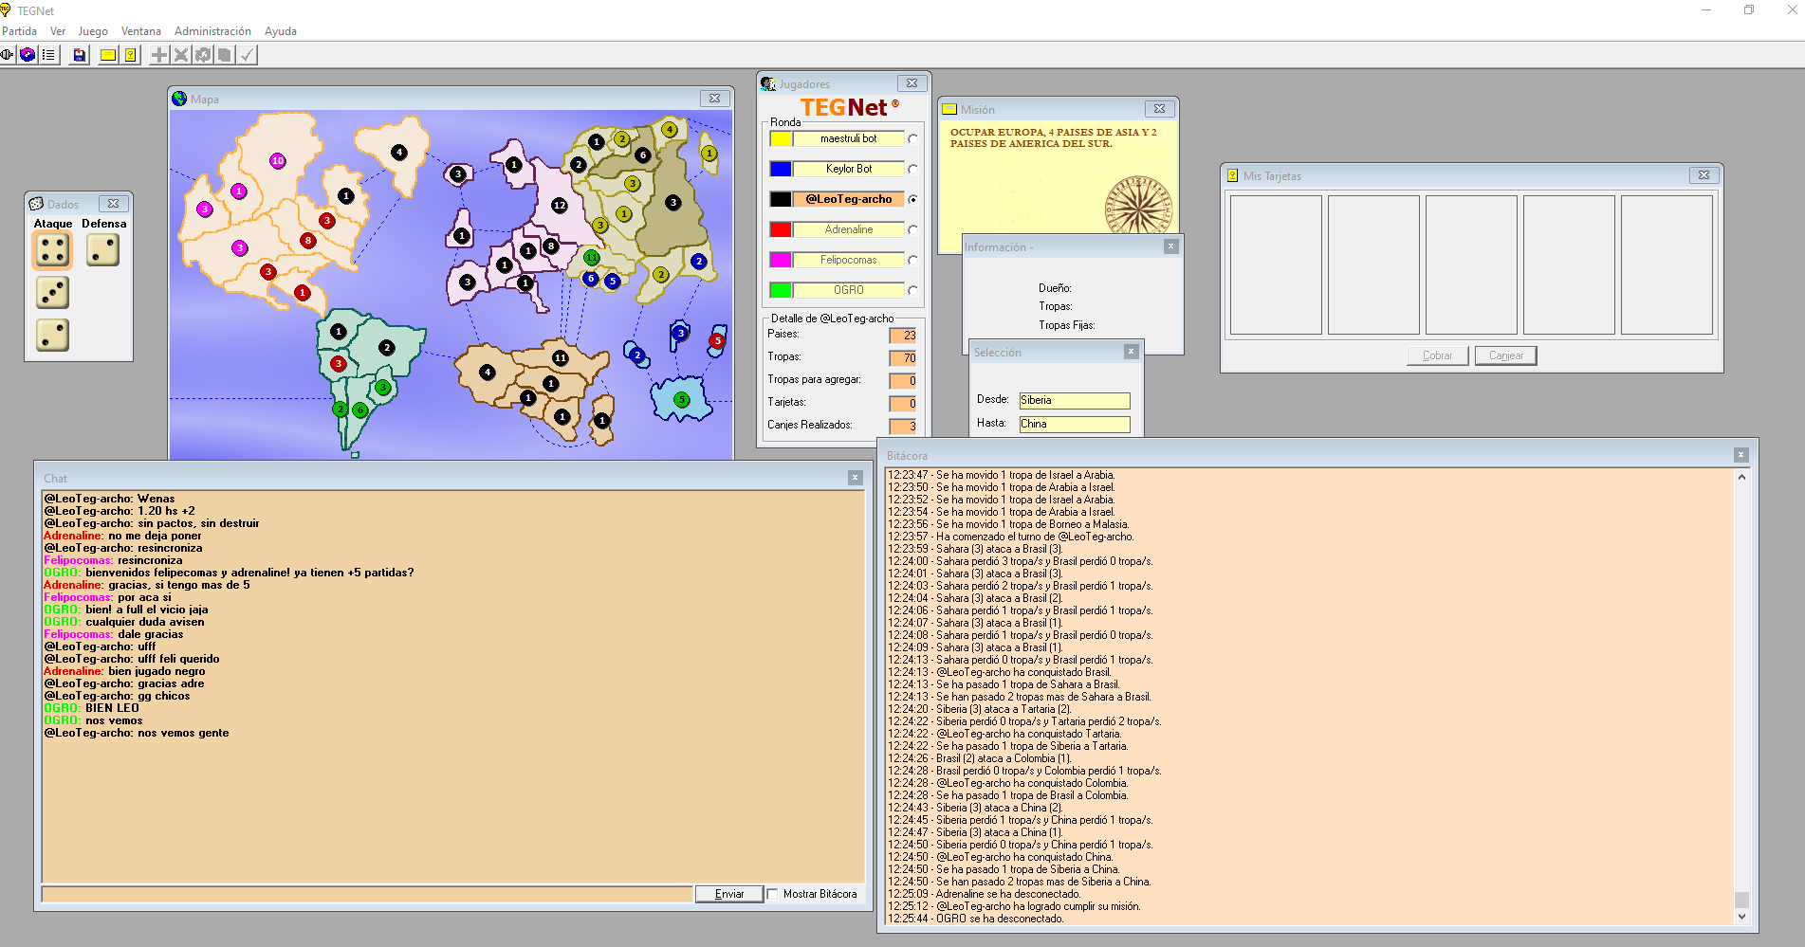Click the Canjear button in Mis Tarjetas
This screenshot has height=947, width=1805.
click(1505, 355)
